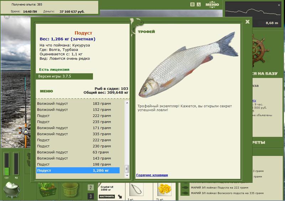Screen dimensions: 285x201
Task: Click the ЕДА food level bar
Action: coord(6,164)
